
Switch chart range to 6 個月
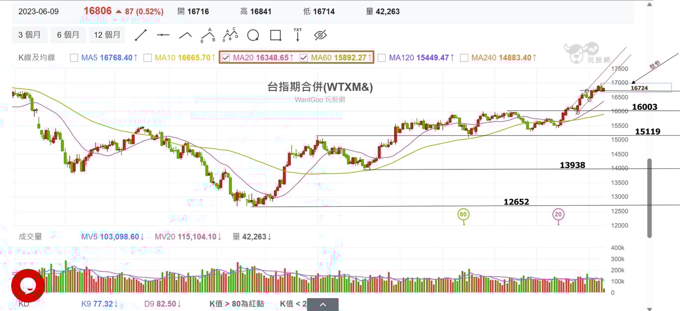[68, 35]
